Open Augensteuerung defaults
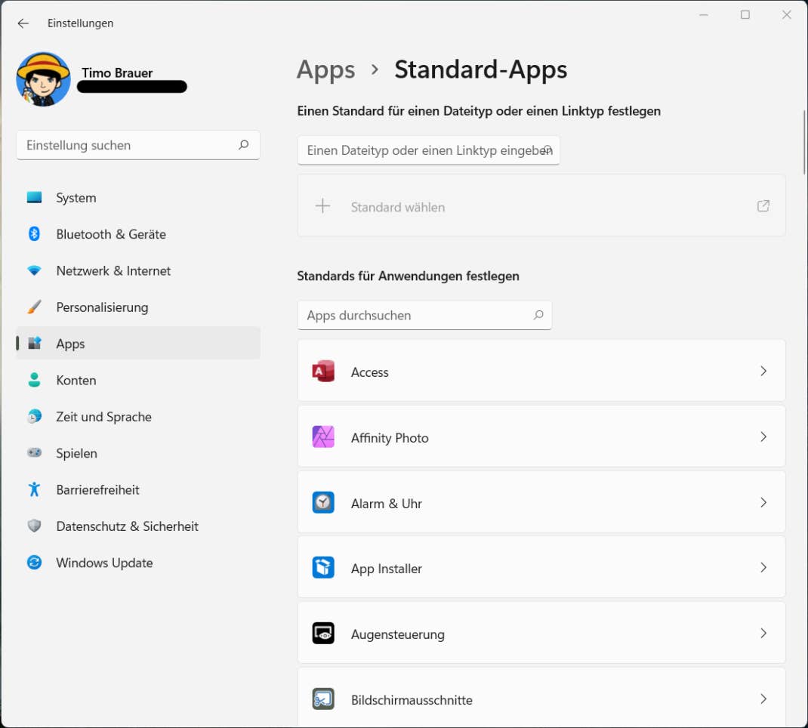808x728 pixels. (541, 633)
